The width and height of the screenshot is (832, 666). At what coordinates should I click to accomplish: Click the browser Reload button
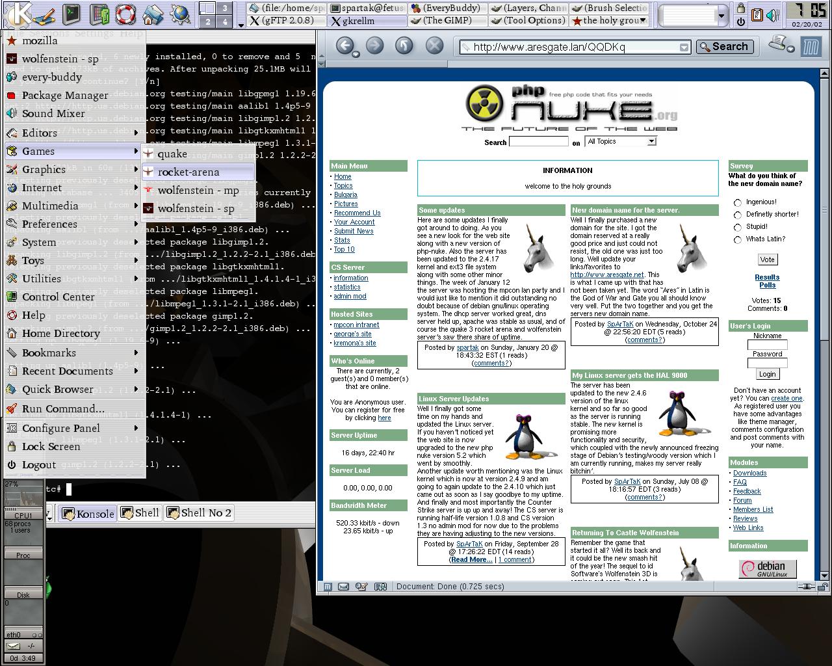tap(404, 46)
